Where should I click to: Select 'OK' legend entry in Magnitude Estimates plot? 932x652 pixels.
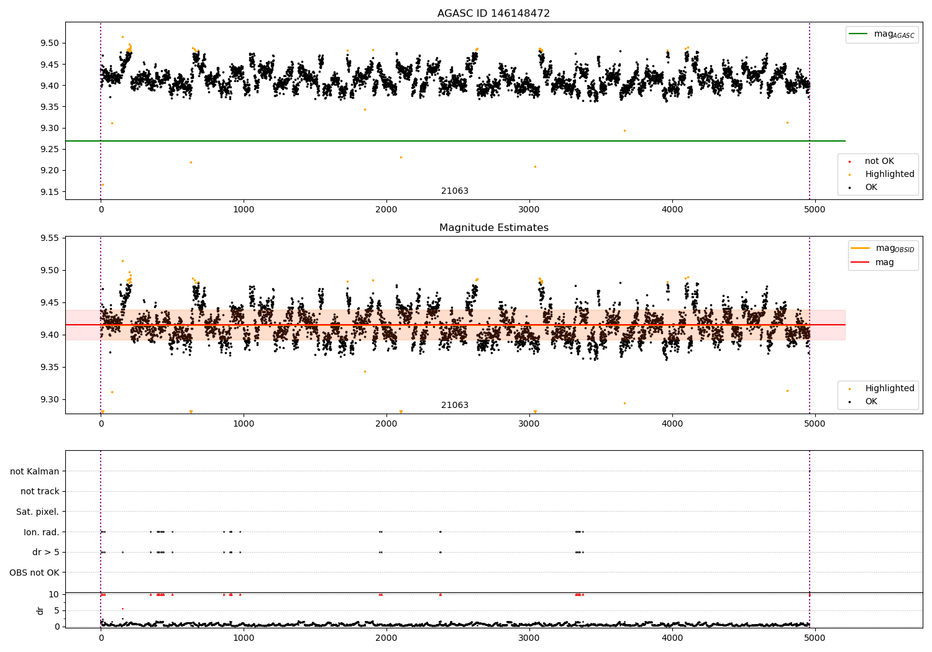(871, 402)
